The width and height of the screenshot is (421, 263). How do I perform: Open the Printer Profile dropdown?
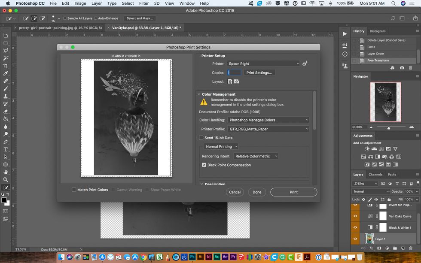268,129
